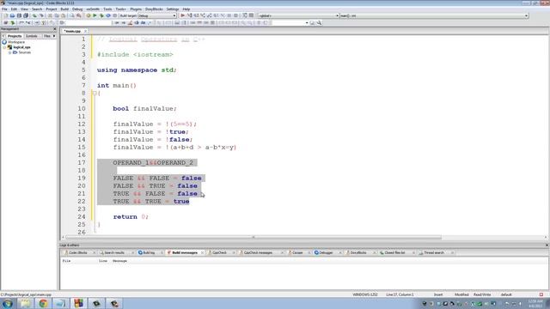Click the Find toolbar icon
The height and width of the screenshot is (309, 550).
pos(72,15)
